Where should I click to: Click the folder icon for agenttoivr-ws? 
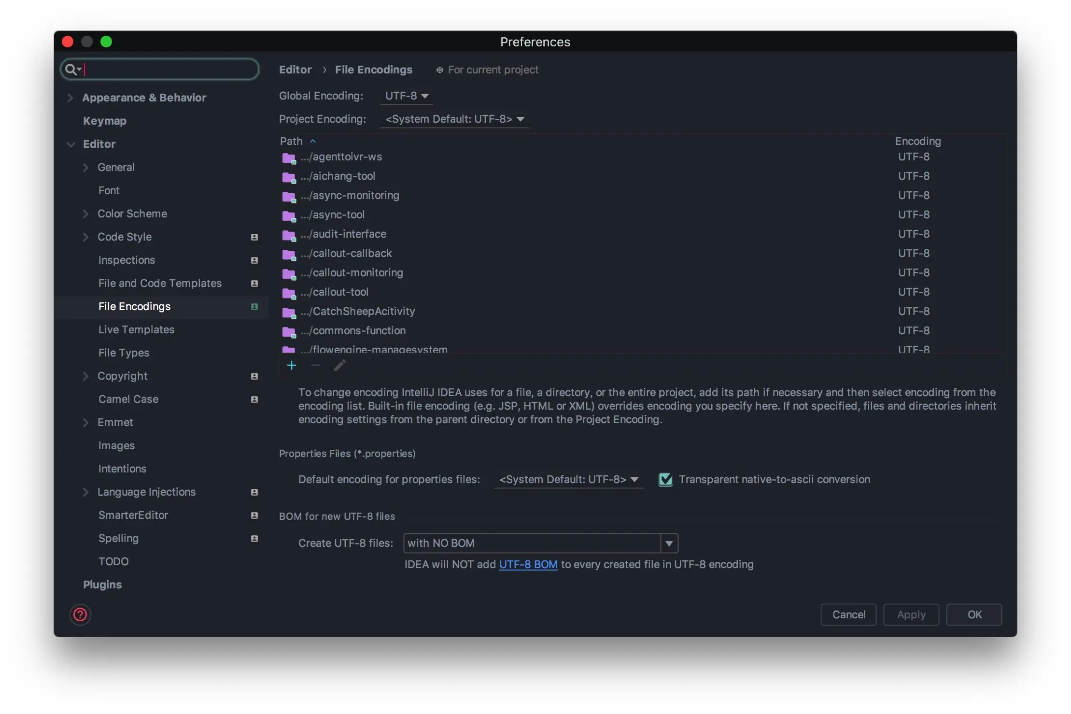[x=289, y=157]
